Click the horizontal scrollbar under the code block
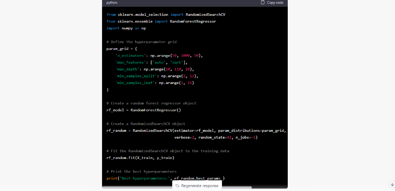This screenshot has width=395, height=191. [177, 187]
